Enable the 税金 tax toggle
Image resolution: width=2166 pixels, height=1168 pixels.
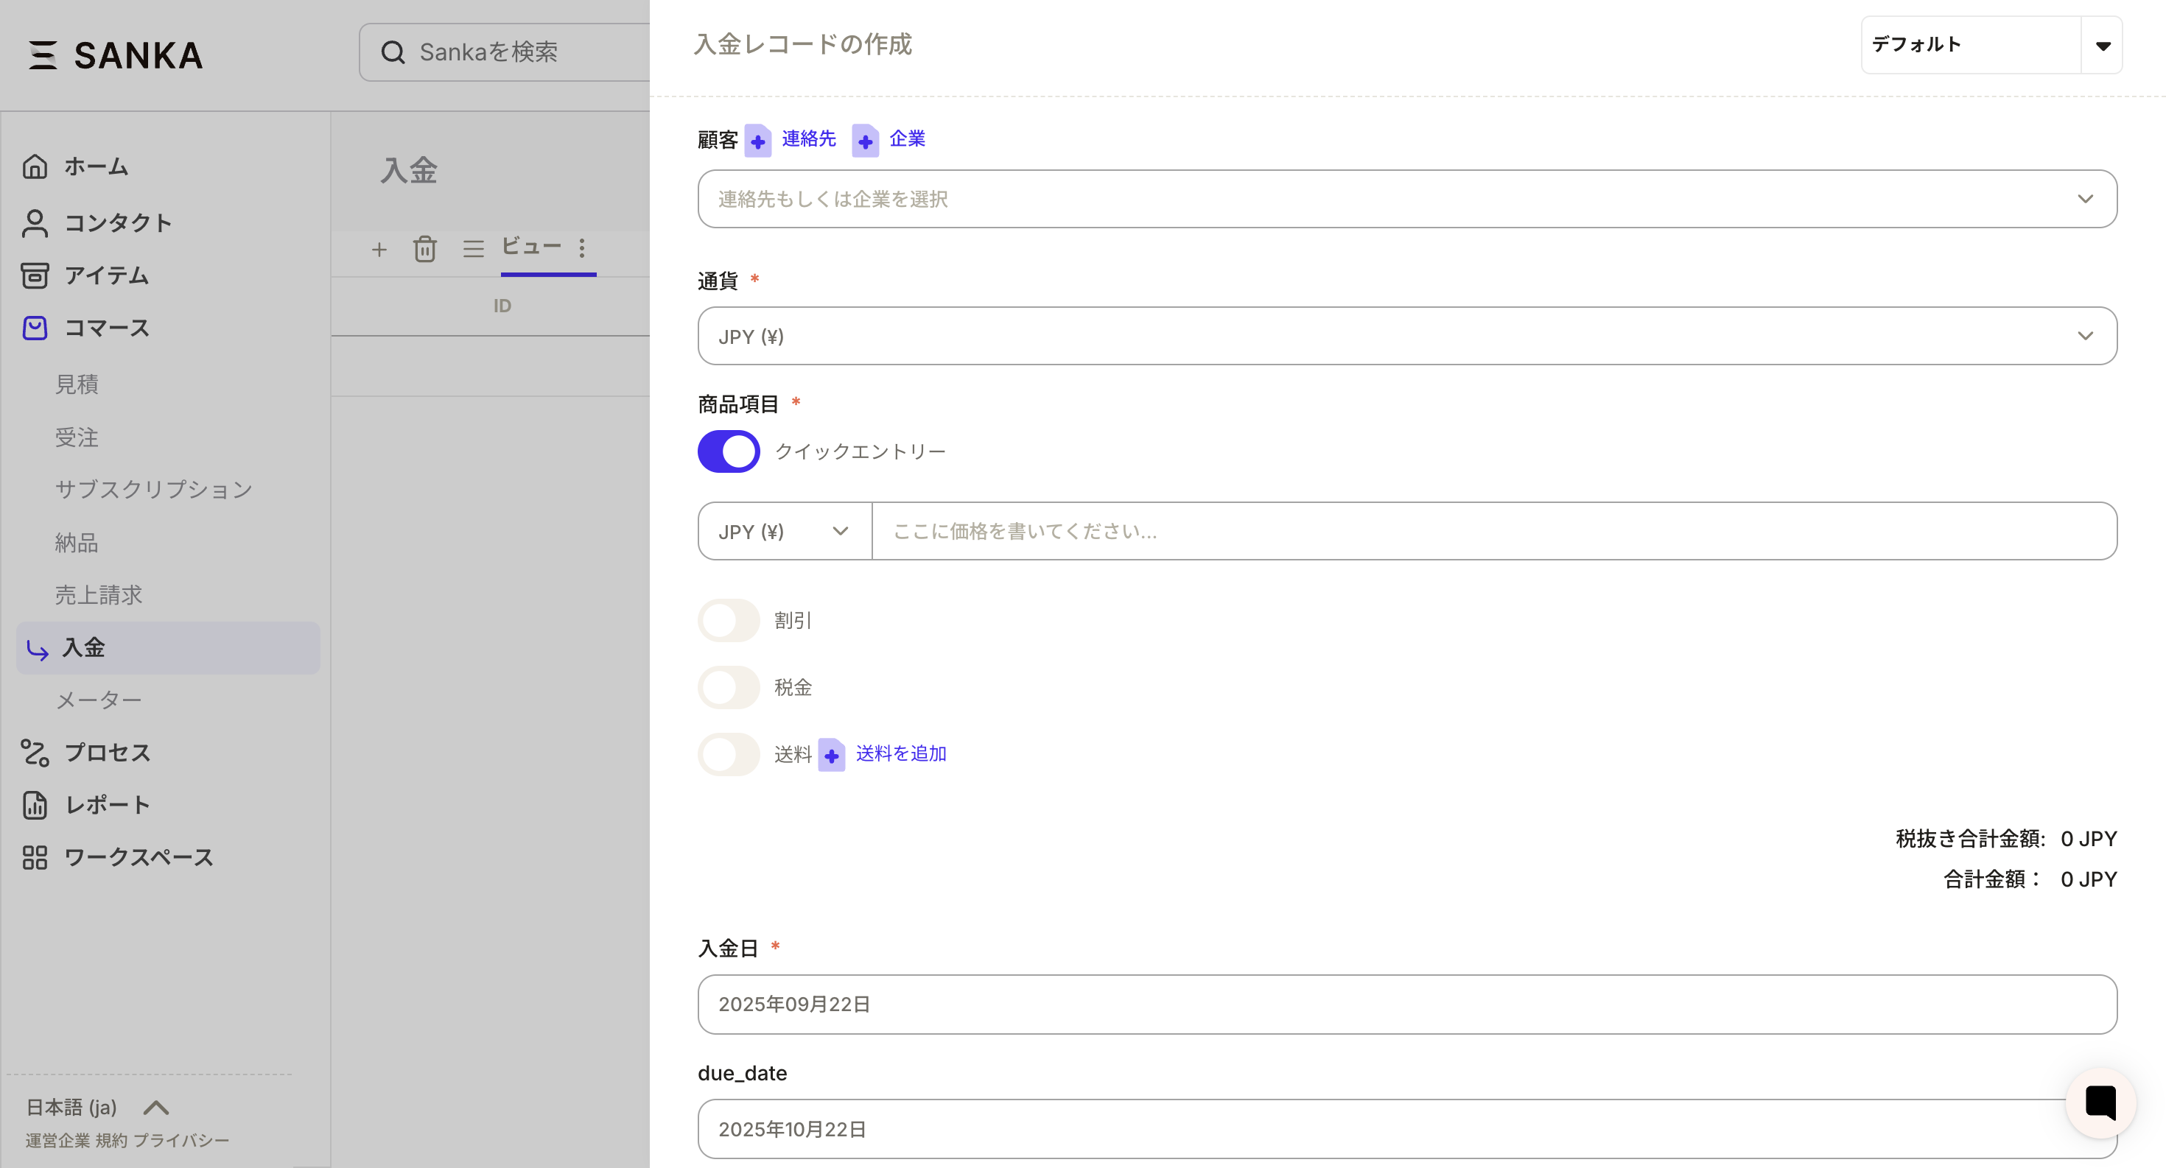click(728, 687)
